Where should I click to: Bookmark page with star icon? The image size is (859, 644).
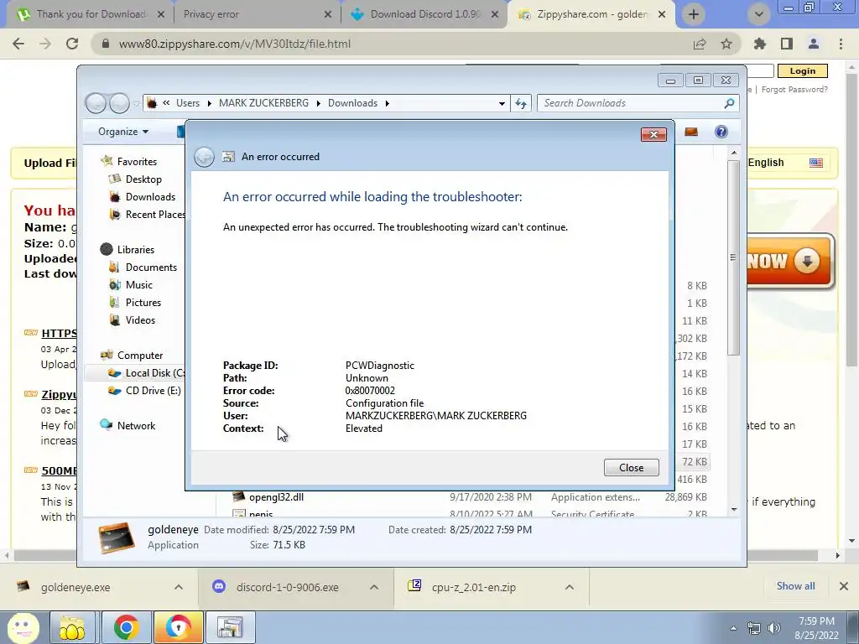[x=726, y=44]
